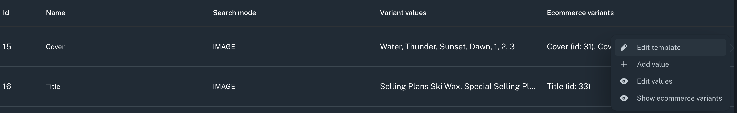
Task: Click the eye icon beside Edit values
Action: pos(624,81)
